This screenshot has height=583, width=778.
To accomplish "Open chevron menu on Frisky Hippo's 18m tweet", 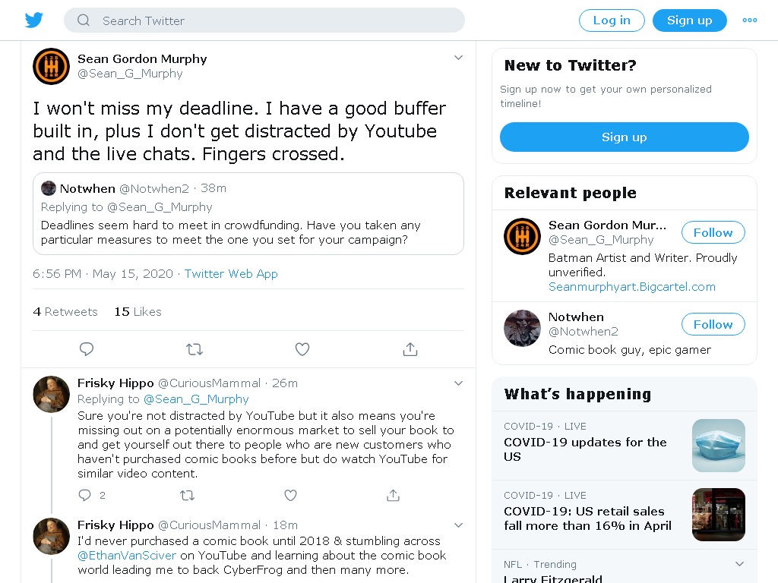I will [x=458, y=525].
